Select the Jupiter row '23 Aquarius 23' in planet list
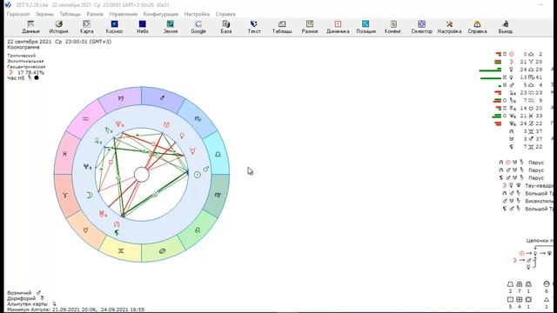The height and width of the screenshot is (313, 557). 520,93
